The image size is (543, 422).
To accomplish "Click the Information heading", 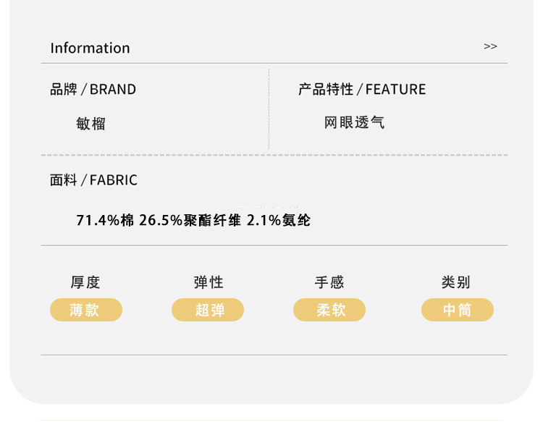I will click(90, 48).
